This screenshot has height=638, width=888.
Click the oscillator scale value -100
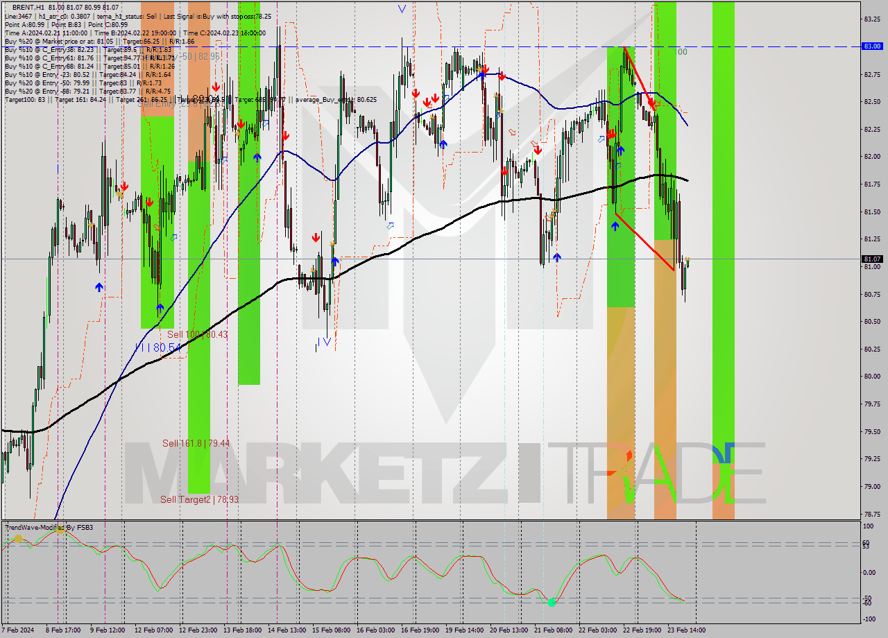click(869, 619)
